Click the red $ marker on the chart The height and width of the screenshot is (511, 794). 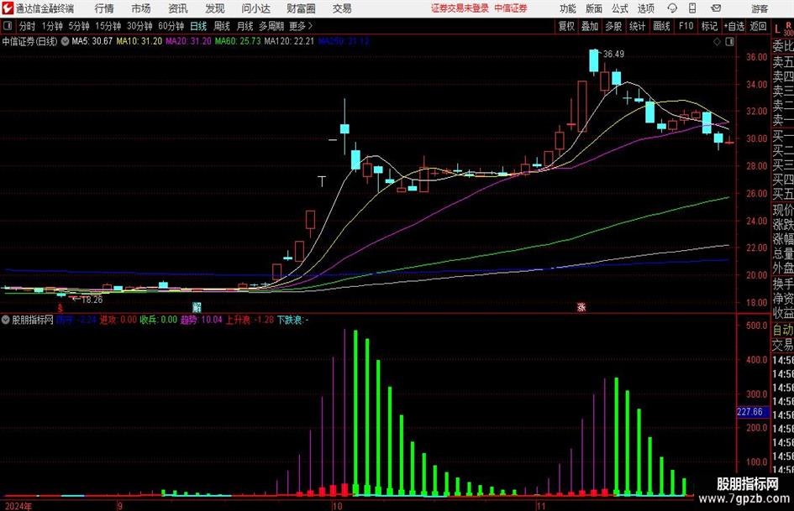(60, 308)
